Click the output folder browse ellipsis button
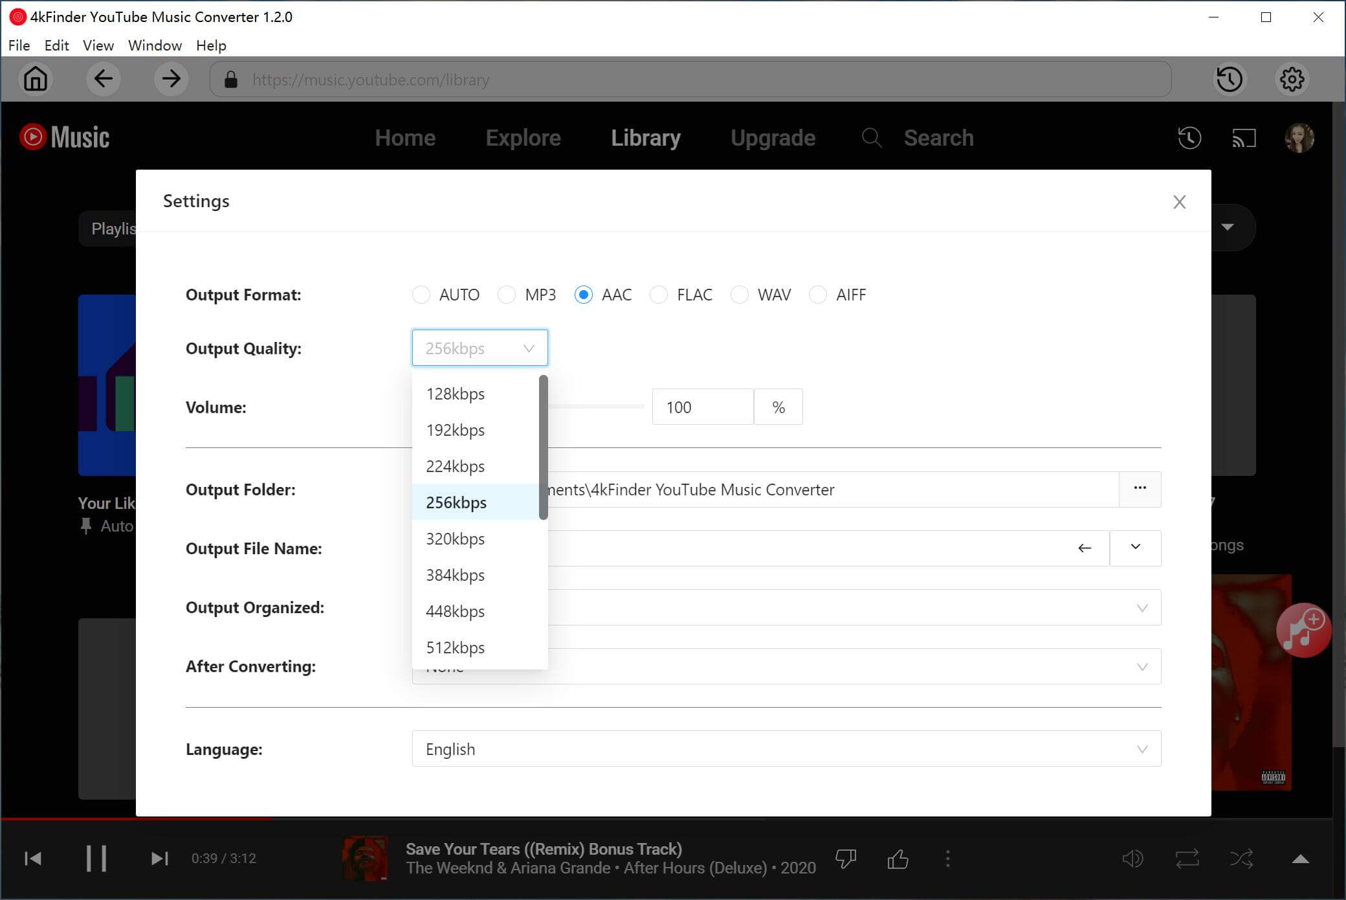The height and width of the screenshot is (900, 1346). click(1140, 489)
